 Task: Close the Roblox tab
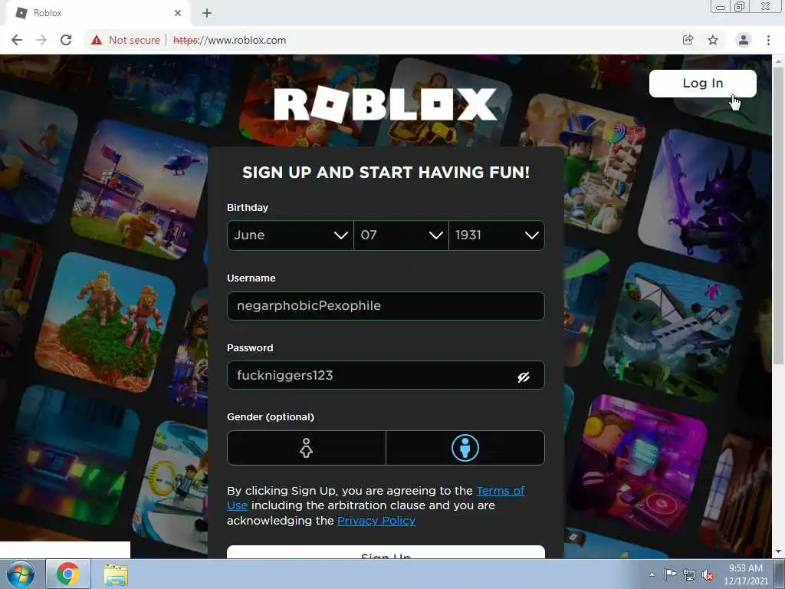[178, 13]
